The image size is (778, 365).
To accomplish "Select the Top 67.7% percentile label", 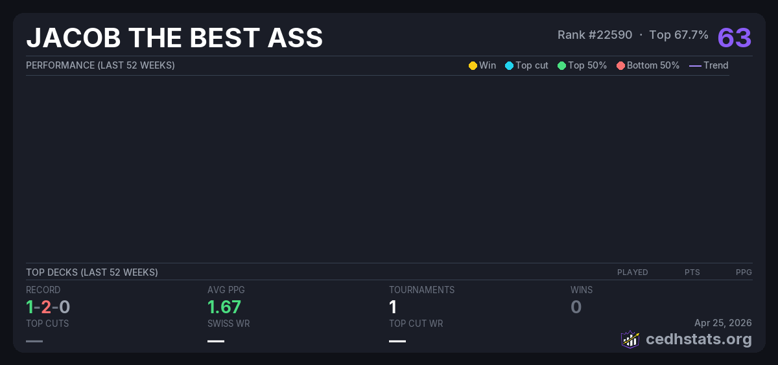I will coord(678,35).
